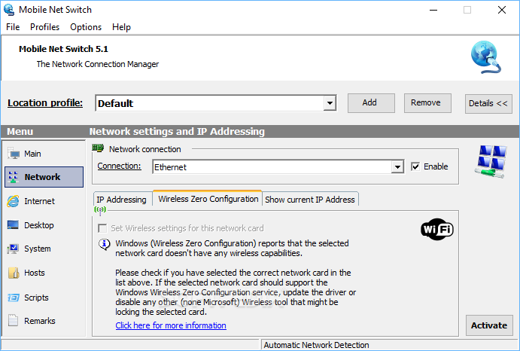Open the File menu
The height and width of the screenshot is (351, 520).
click(x=13, y=27)
